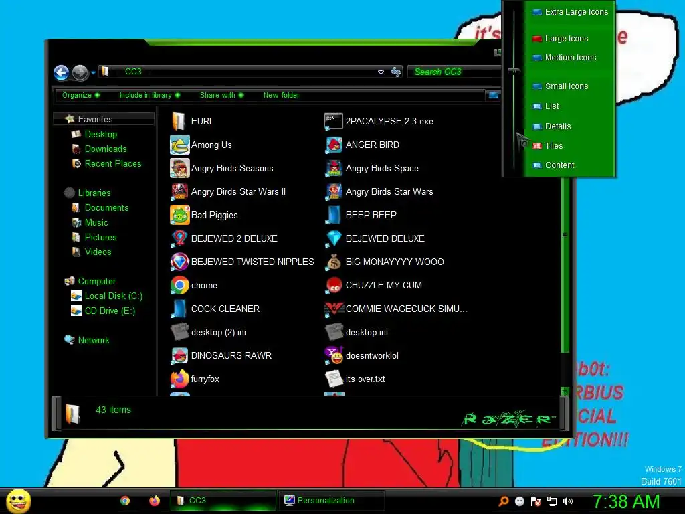
Task: Open its over.txt file icon
Action: tap(334, 379)
